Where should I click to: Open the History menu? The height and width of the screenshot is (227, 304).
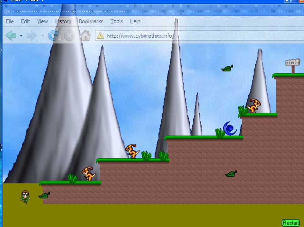click(x=63, y=21)
